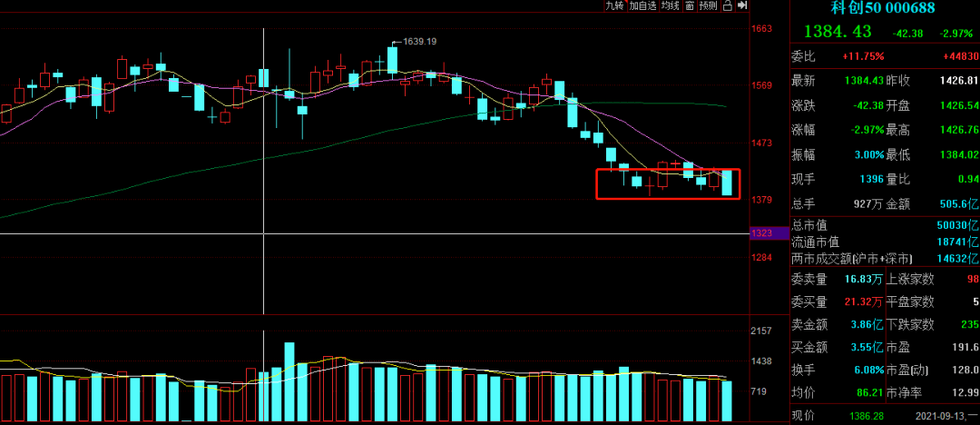Toggle 均线 moving average lines
The image size is (980, 425).
(671, 6)
